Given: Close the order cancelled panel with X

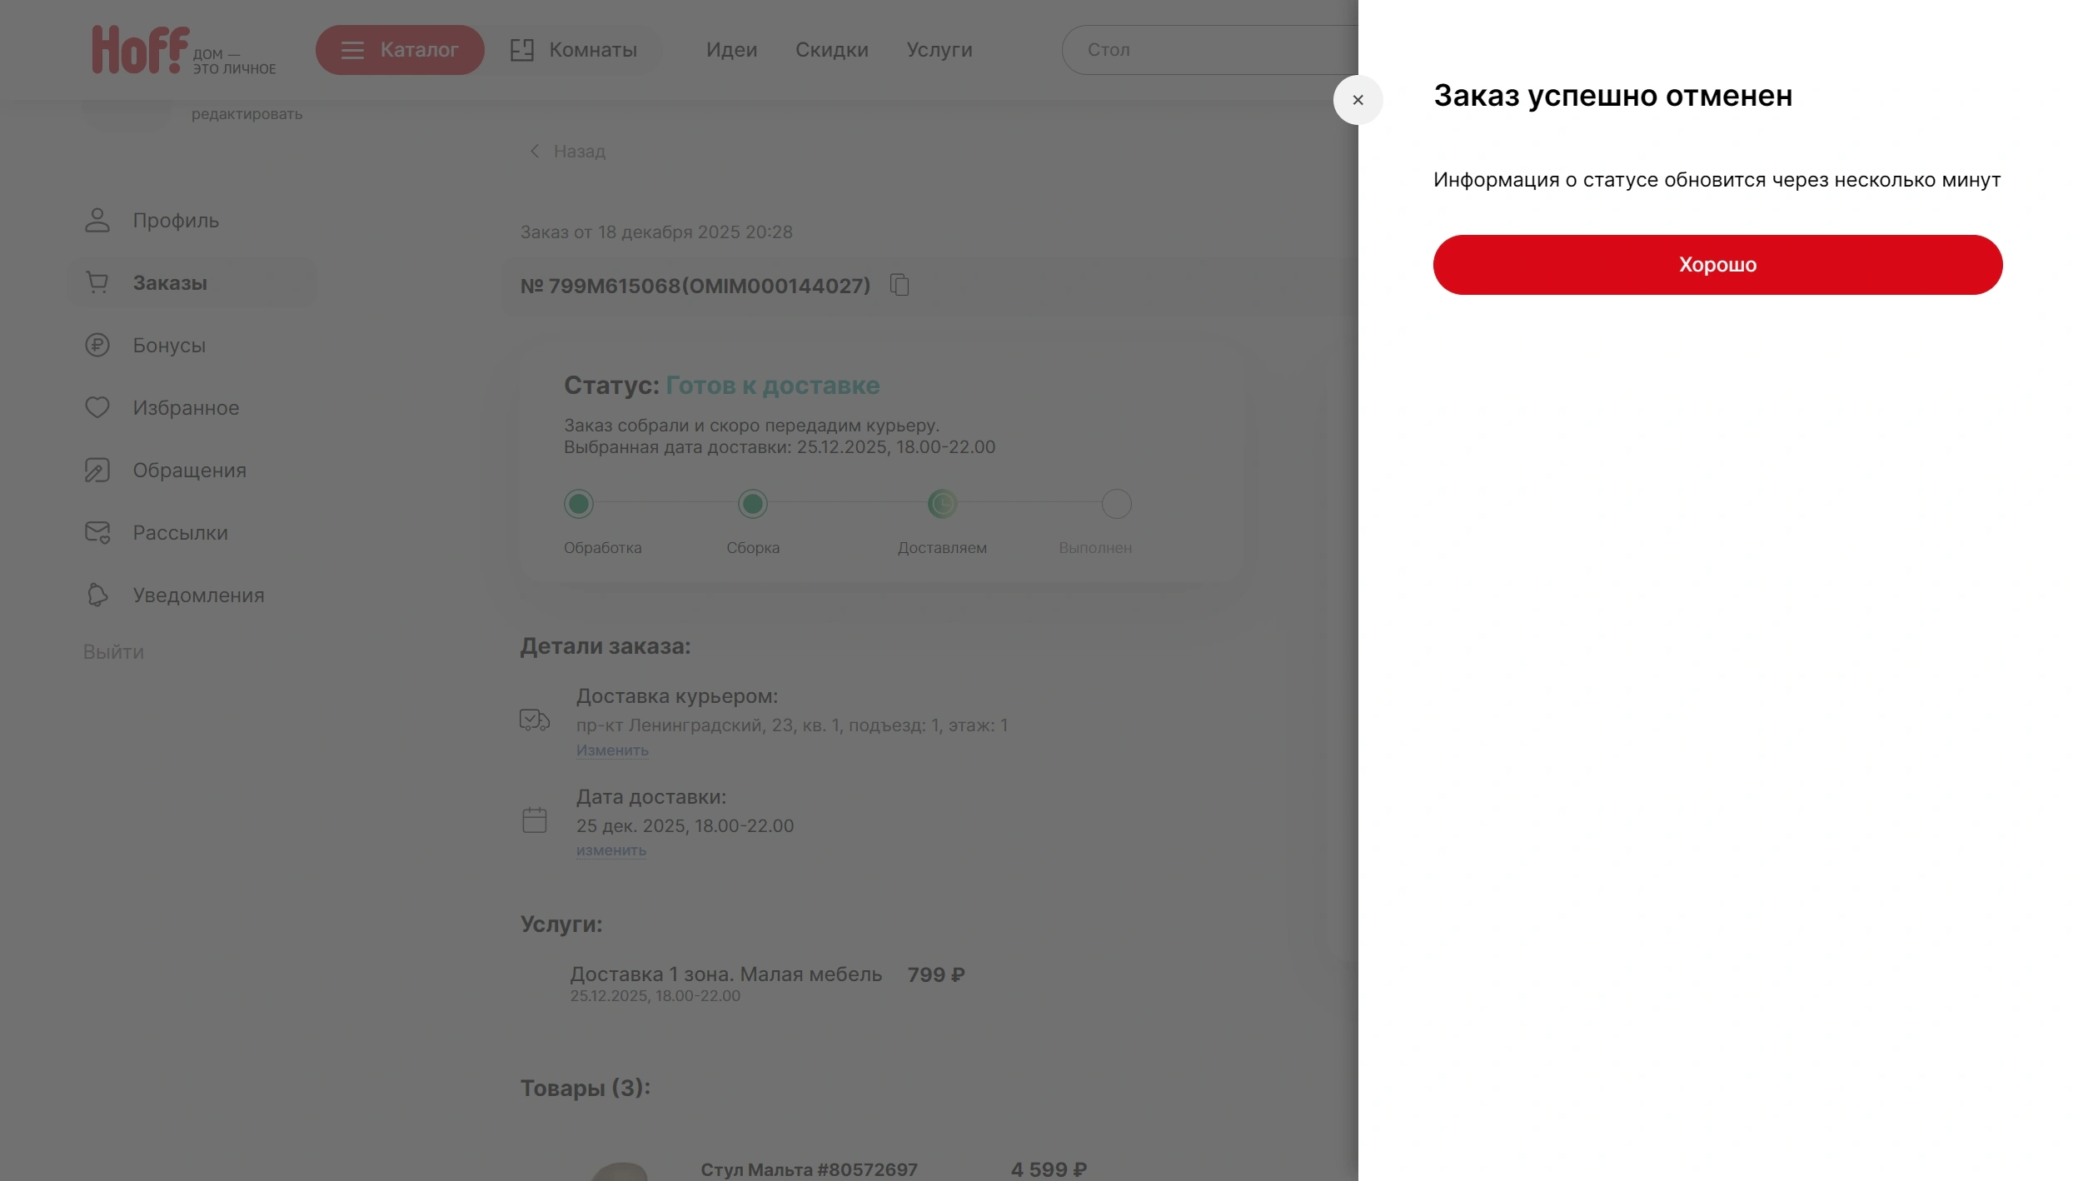Looking at the screenshot, I should point(1358,100).
